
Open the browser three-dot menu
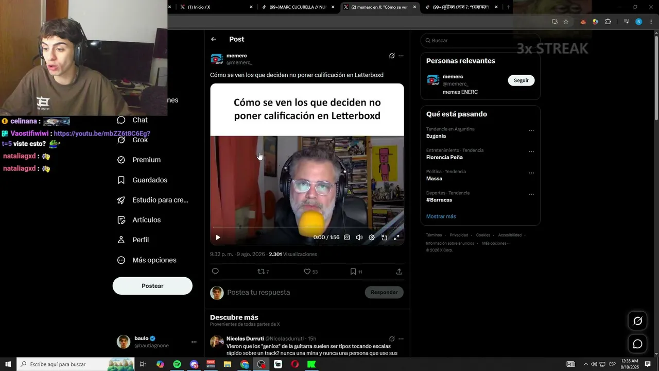point(651,22)
